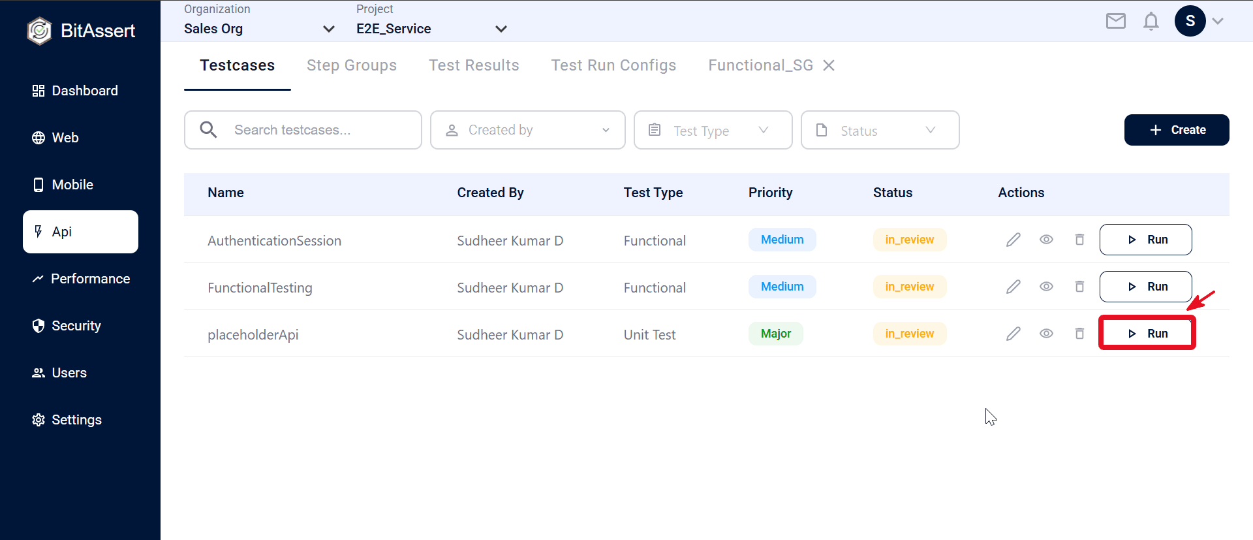Screen dimensions: 1253x540
Task: Edit FunctionalTesting with pencil icon
Action: pos(1013,287)
